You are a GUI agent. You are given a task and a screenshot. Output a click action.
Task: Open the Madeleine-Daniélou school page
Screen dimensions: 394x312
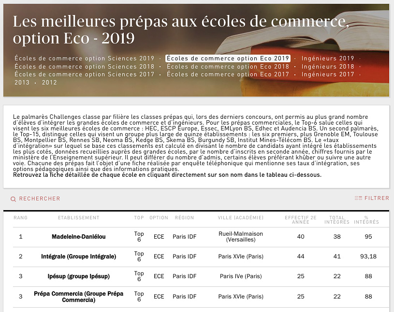[x=79, y=237]
